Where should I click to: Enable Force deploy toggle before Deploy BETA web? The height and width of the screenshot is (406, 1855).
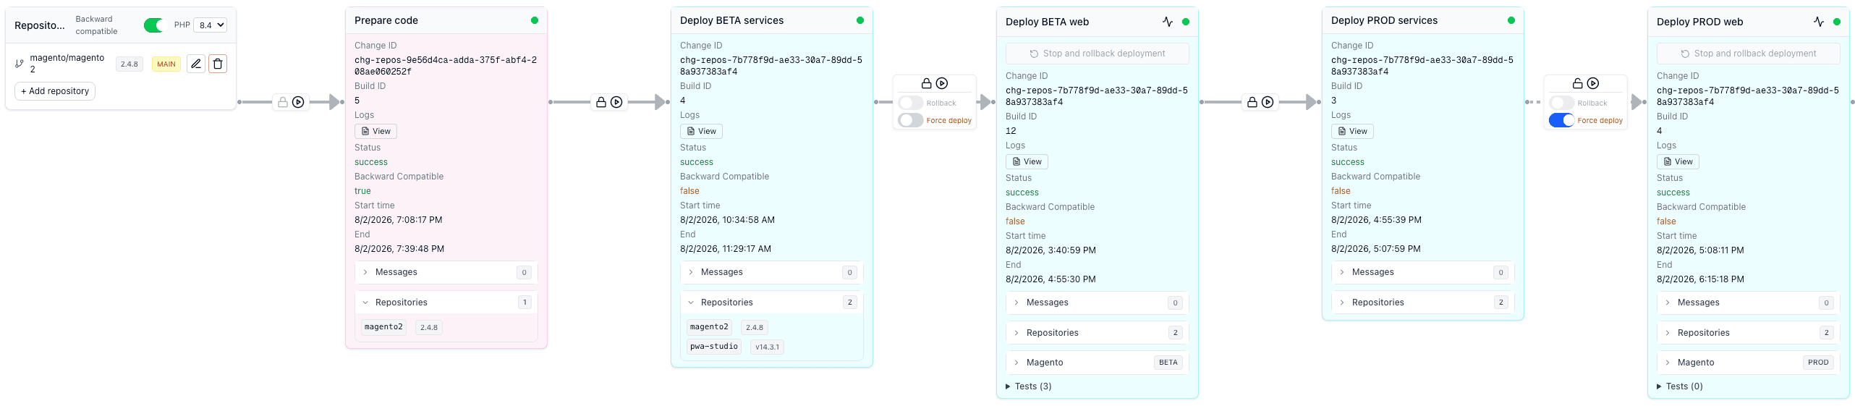pyautogui.click(x=911, y=120)
